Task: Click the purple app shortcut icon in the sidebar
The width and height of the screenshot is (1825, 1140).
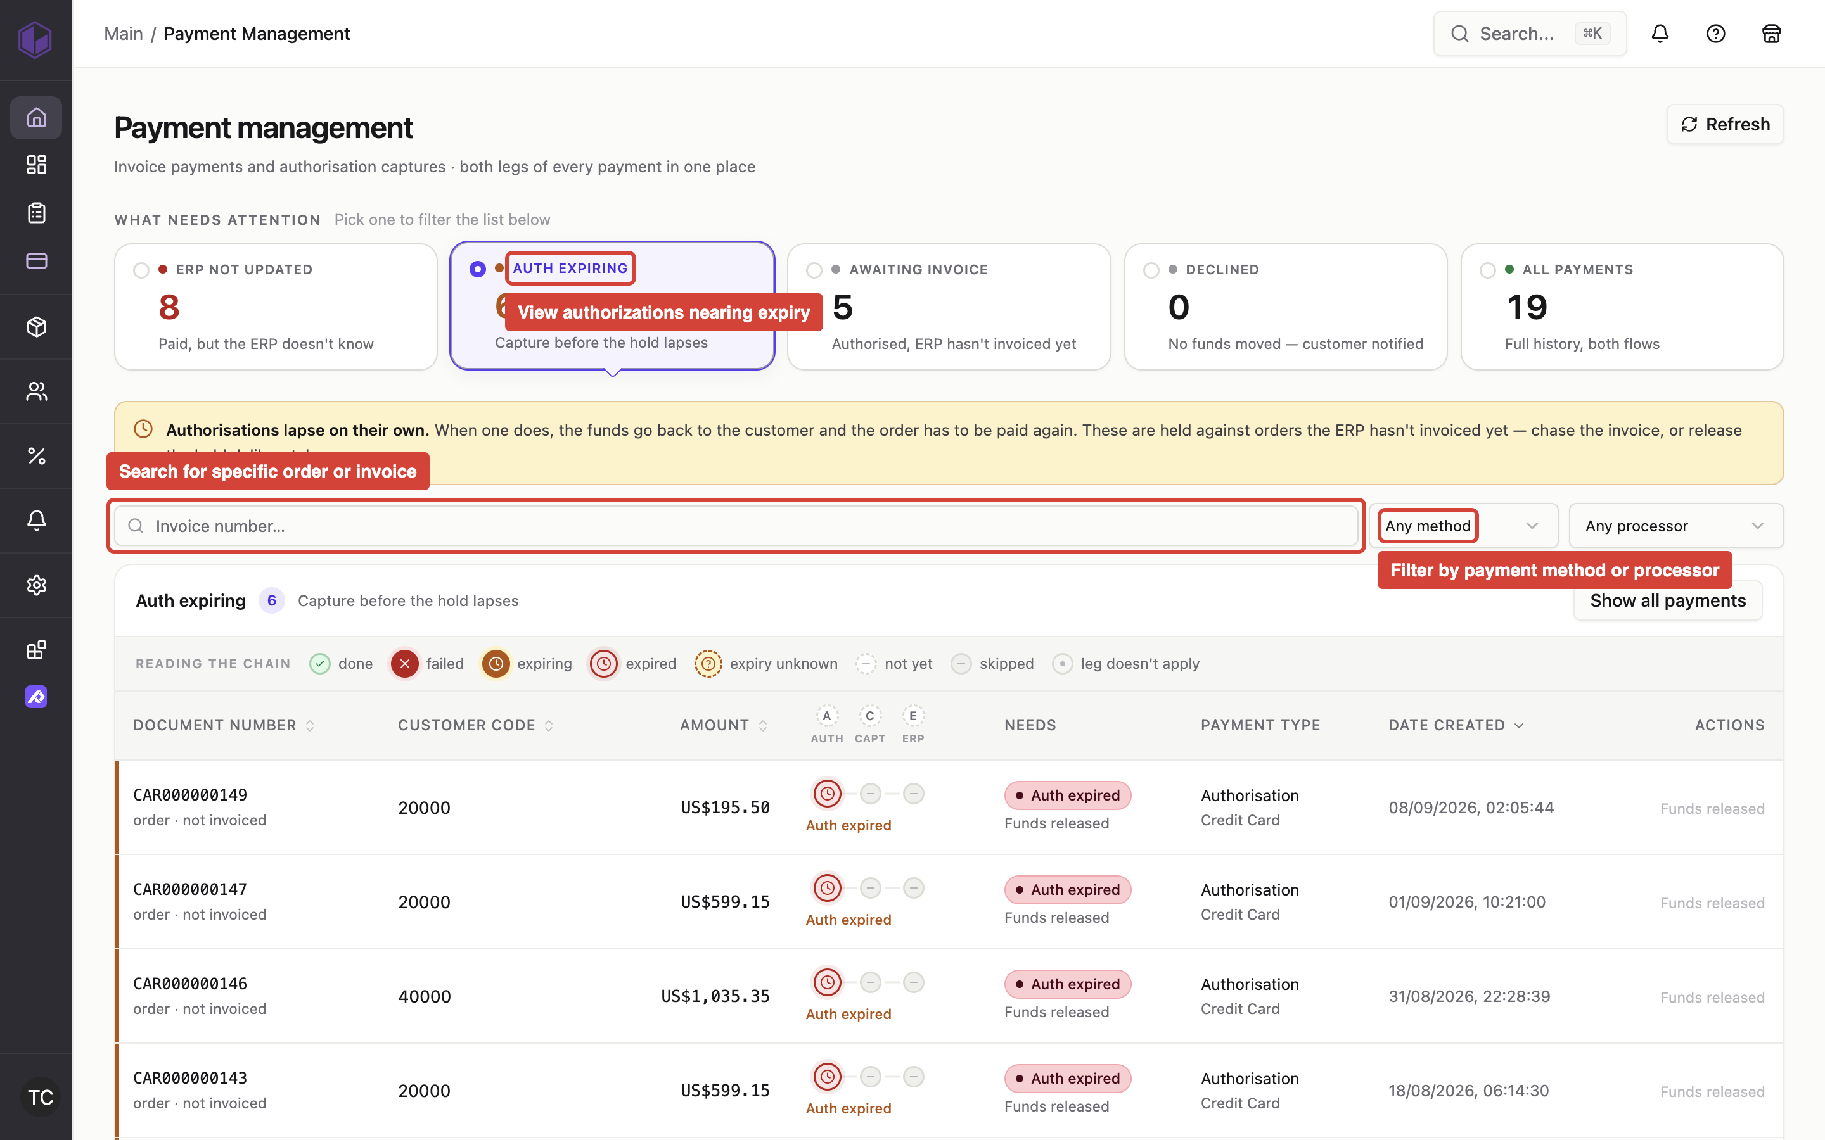Action: (x=36, y=697)
